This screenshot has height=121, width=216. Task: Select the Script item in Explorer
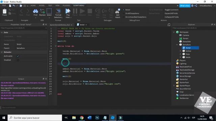pos(190,48)
